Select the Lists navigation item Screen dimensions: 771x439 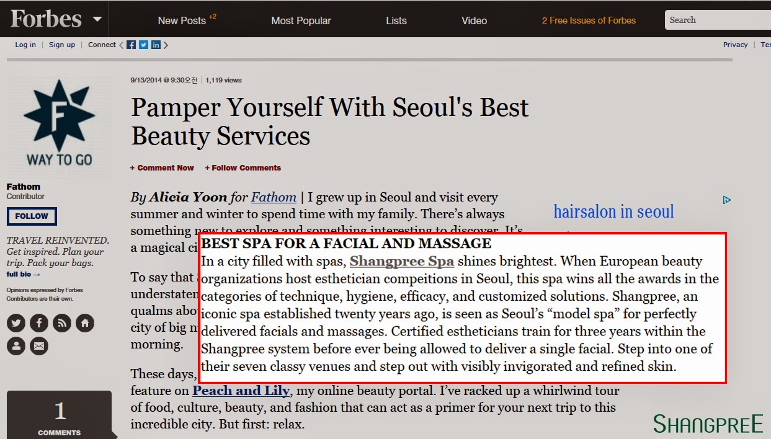(x=396, y=20)
